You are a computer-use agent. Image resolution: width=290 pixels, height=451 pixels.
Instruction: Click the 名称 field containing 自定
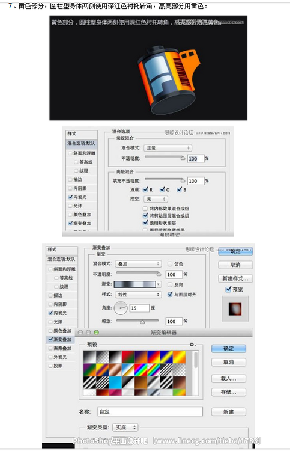coord(150,411)
